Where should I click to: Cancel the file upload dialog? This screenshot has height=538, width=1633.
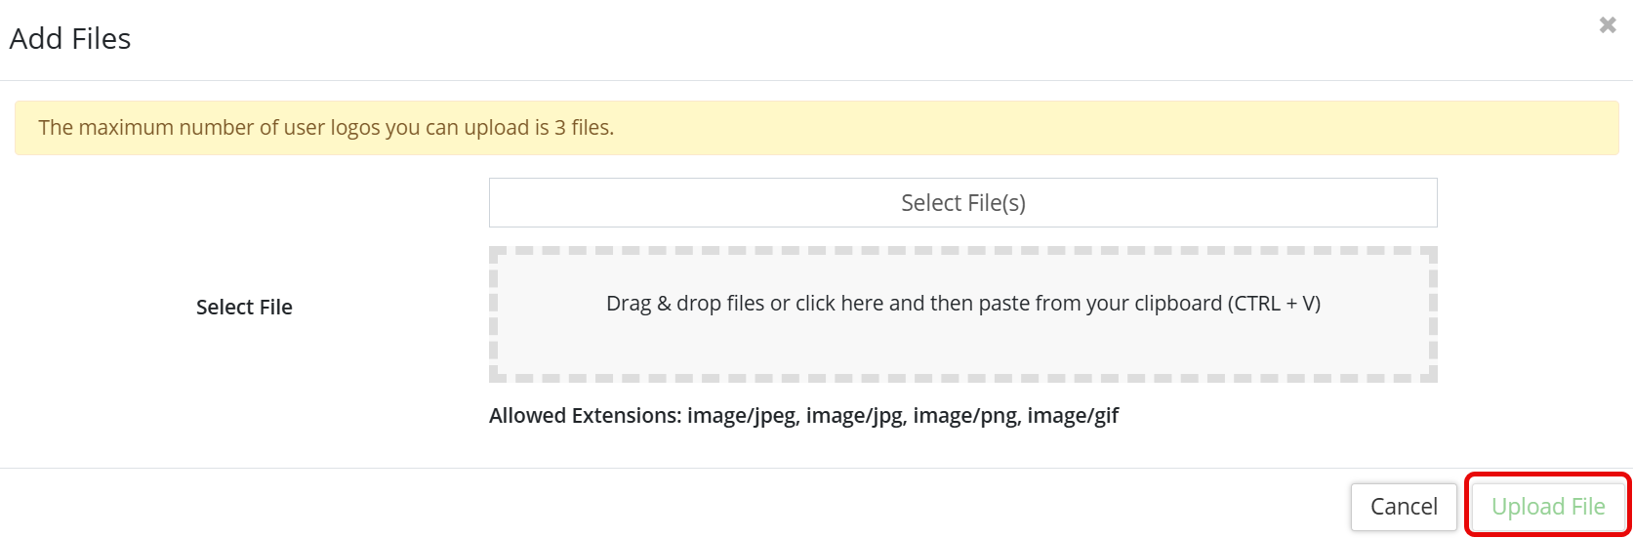pyautogui.click(x=1403, y=507)
